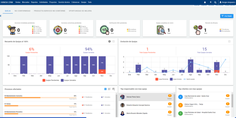The image size is (236, 118).
Task: Open Caja Nacional de salud - Santa Cruz
Action: pyautogui.click(x=197, y=96)
